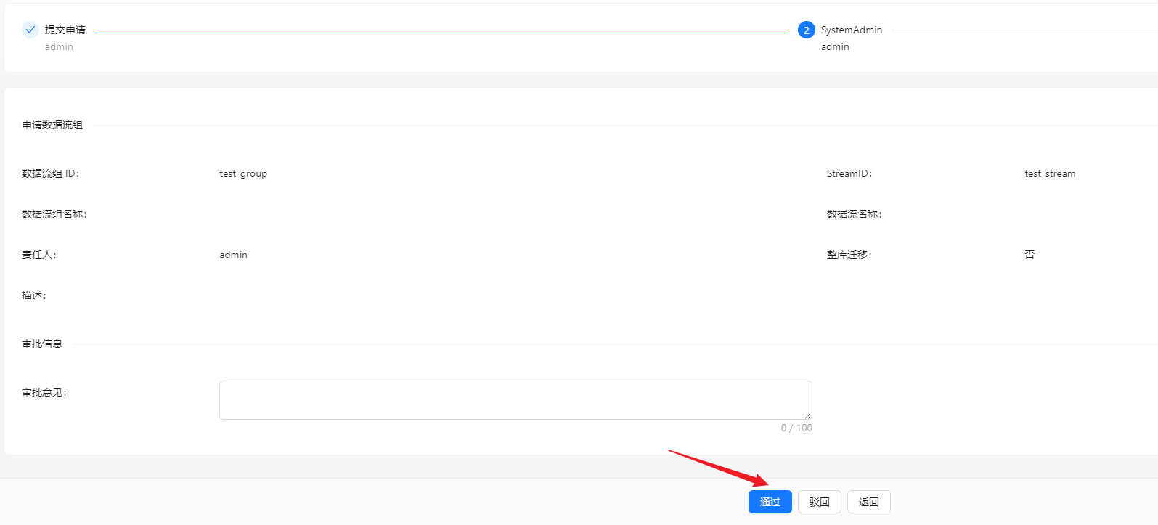The image size is (1158, 525).
Task: Click the 0 / 100 character counter
Action: tap(796, 428)
